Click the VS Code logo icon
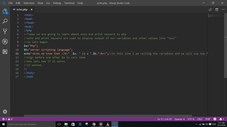 click(4, 3)
